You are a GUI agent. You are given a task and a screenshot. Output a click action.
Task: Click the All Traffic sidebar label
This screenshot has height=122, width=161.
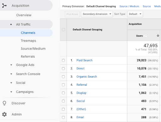click(x=23, y=24)
